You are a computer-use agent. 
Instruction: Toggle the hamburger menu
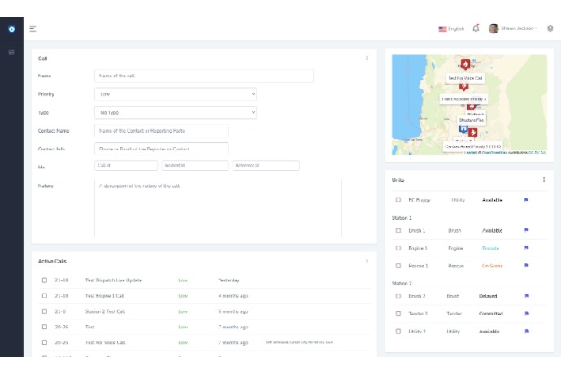tap(33, 28)
